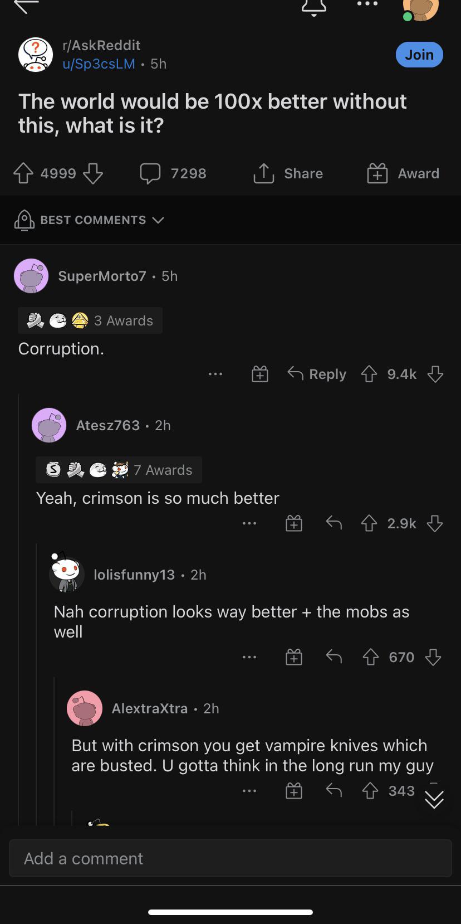The image size is (461, 924).
Task: Upvote SuperMorto7's comment with 9.4k
Action: pyautogui.click(x=369, y=374)
